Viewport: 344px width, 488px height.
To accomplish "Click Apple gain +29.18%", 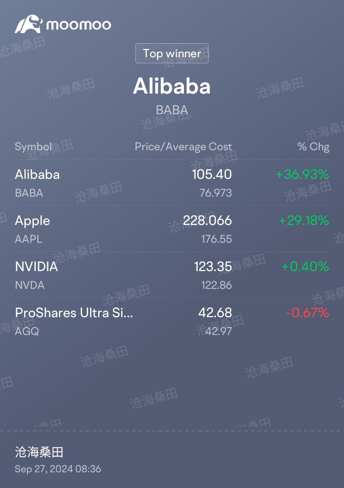I will [x=304, y=220].
